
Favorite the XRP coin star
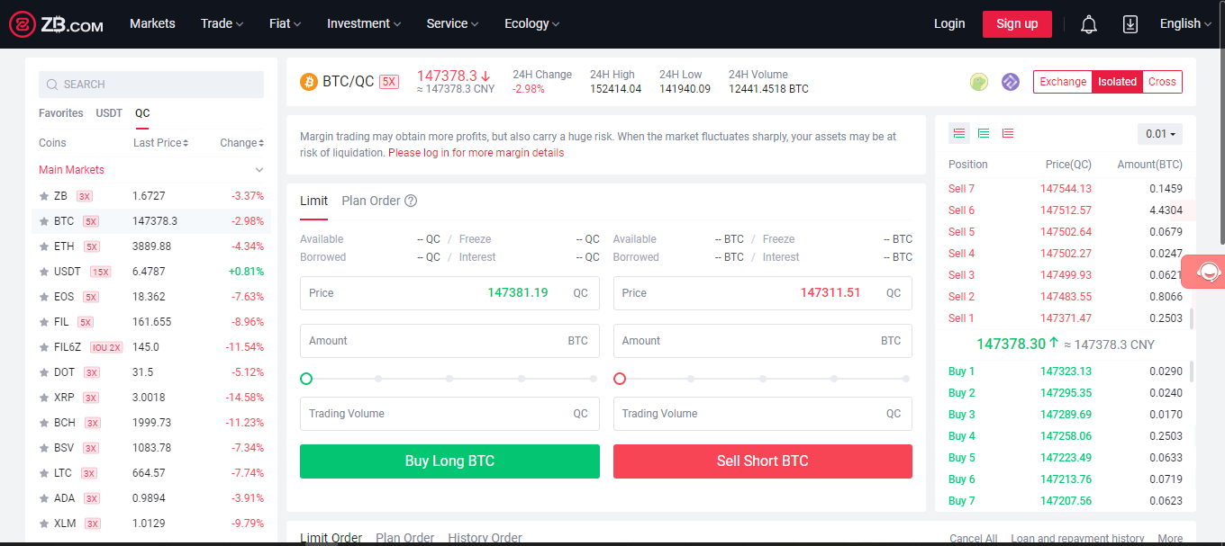click(43, 398)
